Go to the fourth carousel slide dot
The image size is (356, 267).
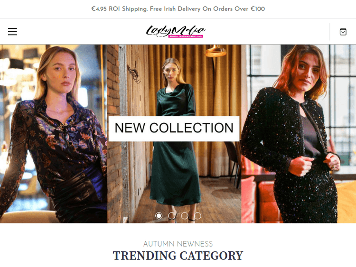pos(197,215)
